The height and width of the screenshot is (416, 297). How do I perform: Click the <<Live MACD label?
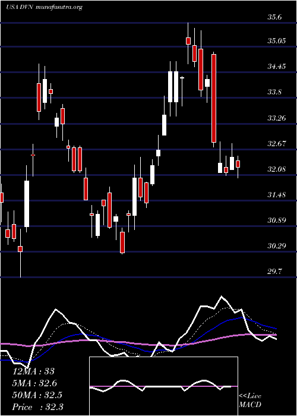point(250,401)
